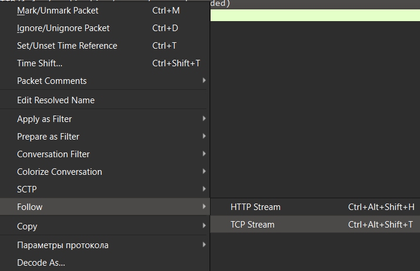420x271 pixels.
Task: Click the arrow beside Colorize Conversation
Action: 204,172
